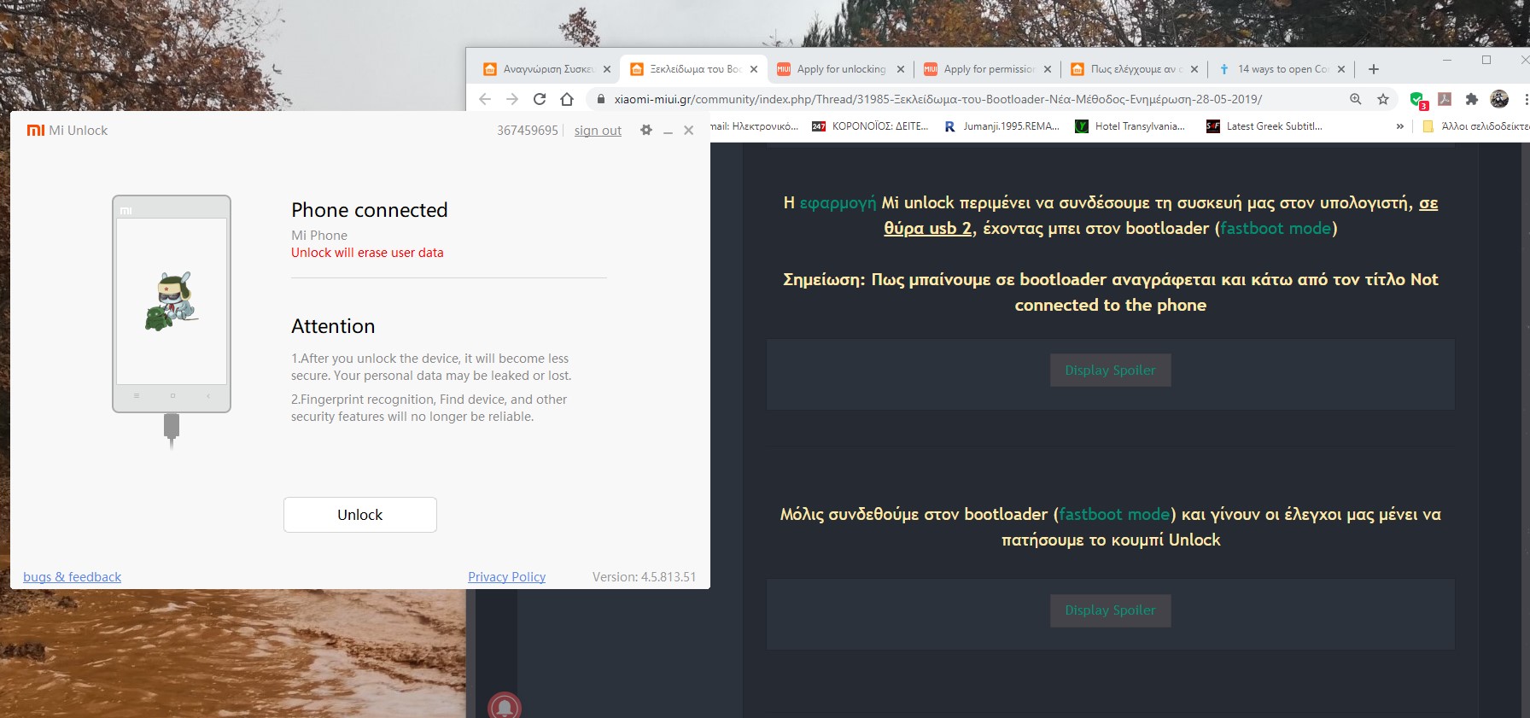
Task: Open the 'Jumanji.1995.REMA...' bookmark
Action: coord(1002,126)
